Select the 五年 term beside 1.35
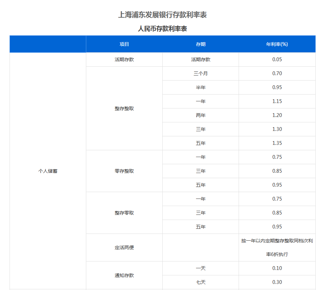The height and width of the screenshot is (290, 330). pyautogui.click(x=200, y=143)
